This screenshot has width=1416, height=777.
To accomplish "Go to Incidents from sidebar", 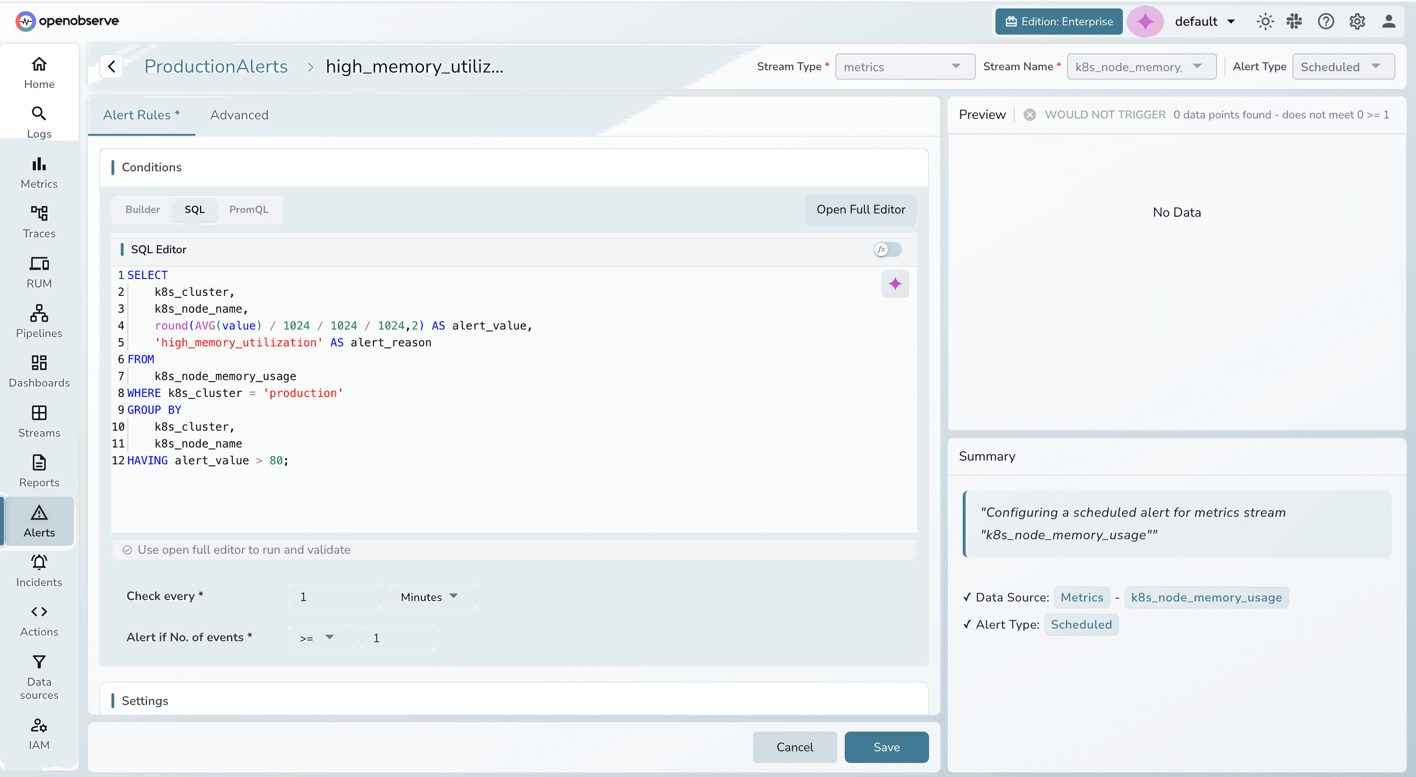I will 39,571.
